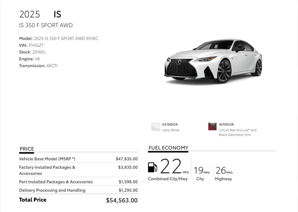Screen dimensions: 298x212
Task: Open the PRICE tab heading
Action: click(27, 149)
